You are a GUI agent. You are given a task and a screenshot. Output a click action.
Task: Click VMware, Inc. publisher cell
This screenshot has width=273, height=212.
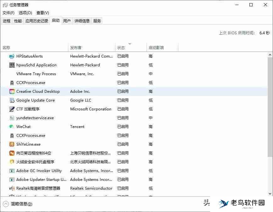click(82, 74)
